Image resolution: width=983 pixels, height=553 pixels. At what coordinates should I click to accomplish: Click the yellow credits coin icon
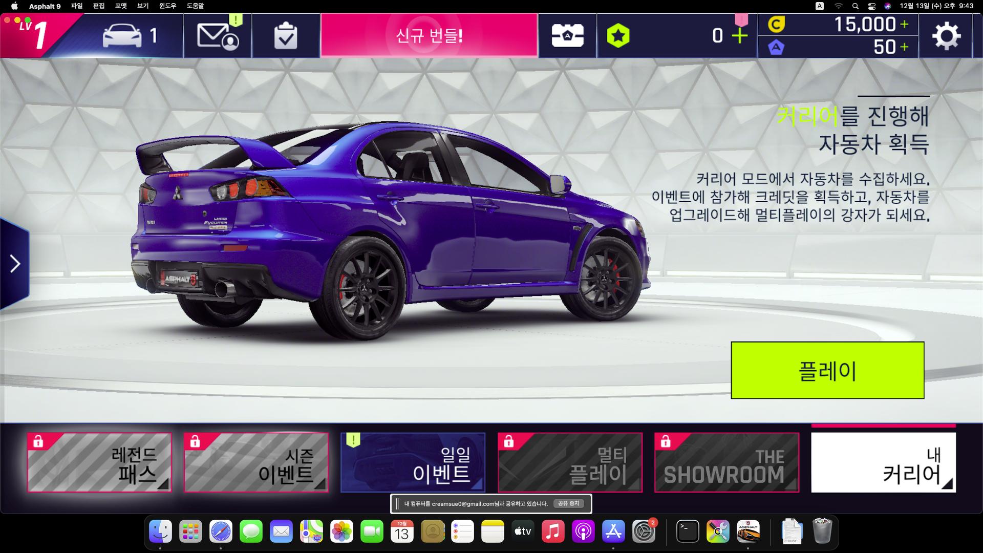click(776, 24)
